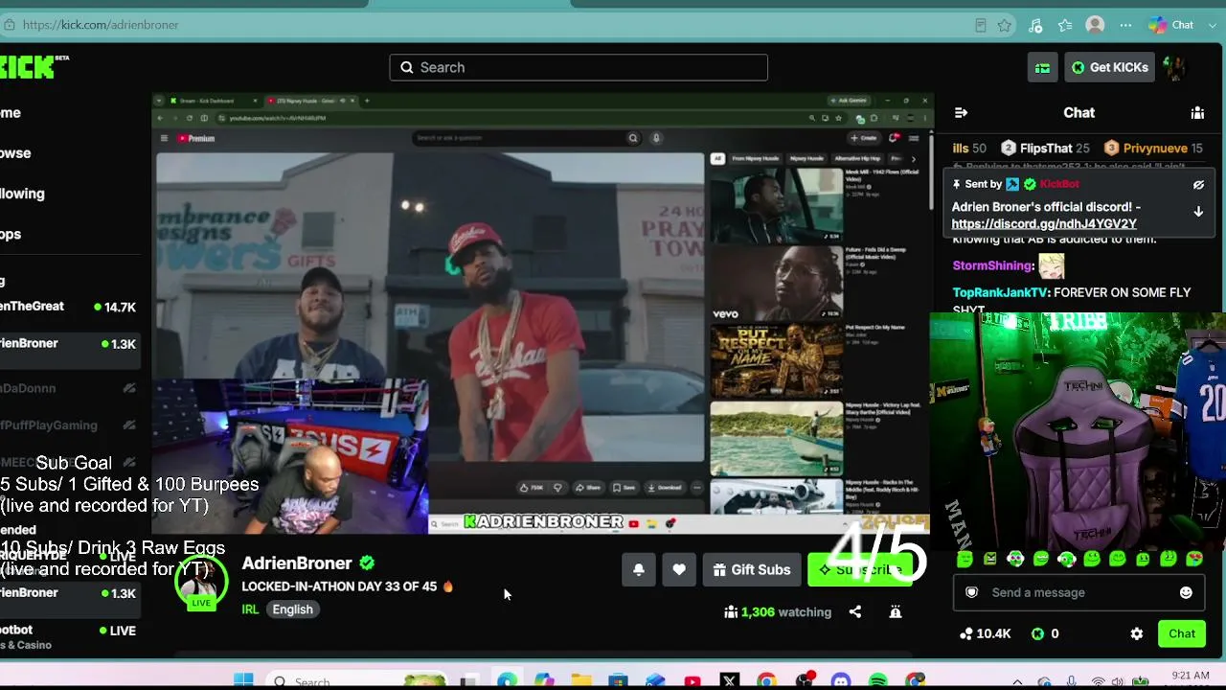Open the Following item in Kick sidebar

point(22,194)
